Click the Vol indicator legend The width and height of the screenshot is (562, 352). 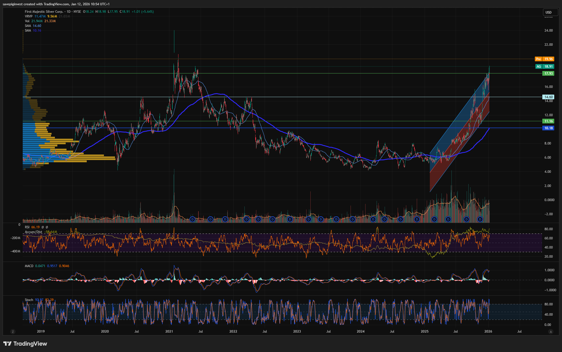pyautogui.click(x=27, y=21)
